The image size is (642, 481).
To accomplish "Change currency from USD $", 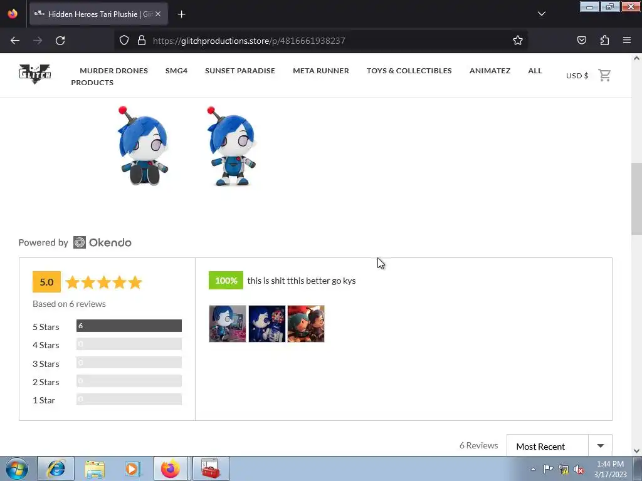I will point(577,76).
